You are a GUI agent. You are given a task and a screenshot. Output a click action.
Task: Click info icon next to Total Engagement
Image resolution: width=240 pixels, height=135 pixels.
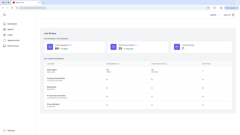tap(71, 45)
